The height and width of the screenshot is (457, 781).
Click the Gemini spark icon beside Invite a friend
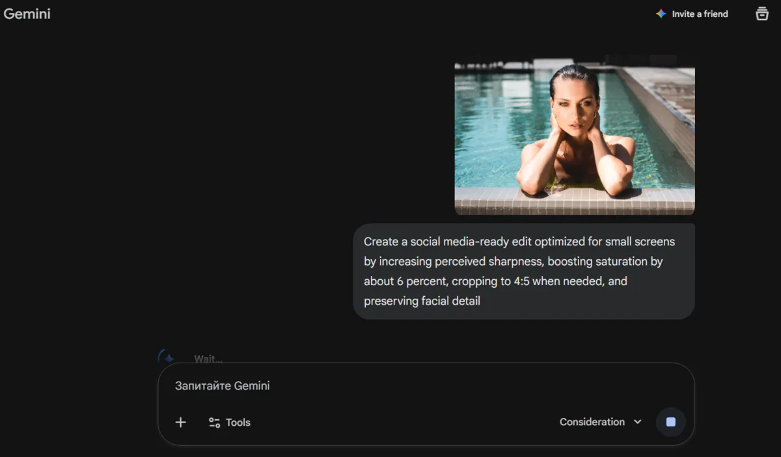[x=659, y=13]
